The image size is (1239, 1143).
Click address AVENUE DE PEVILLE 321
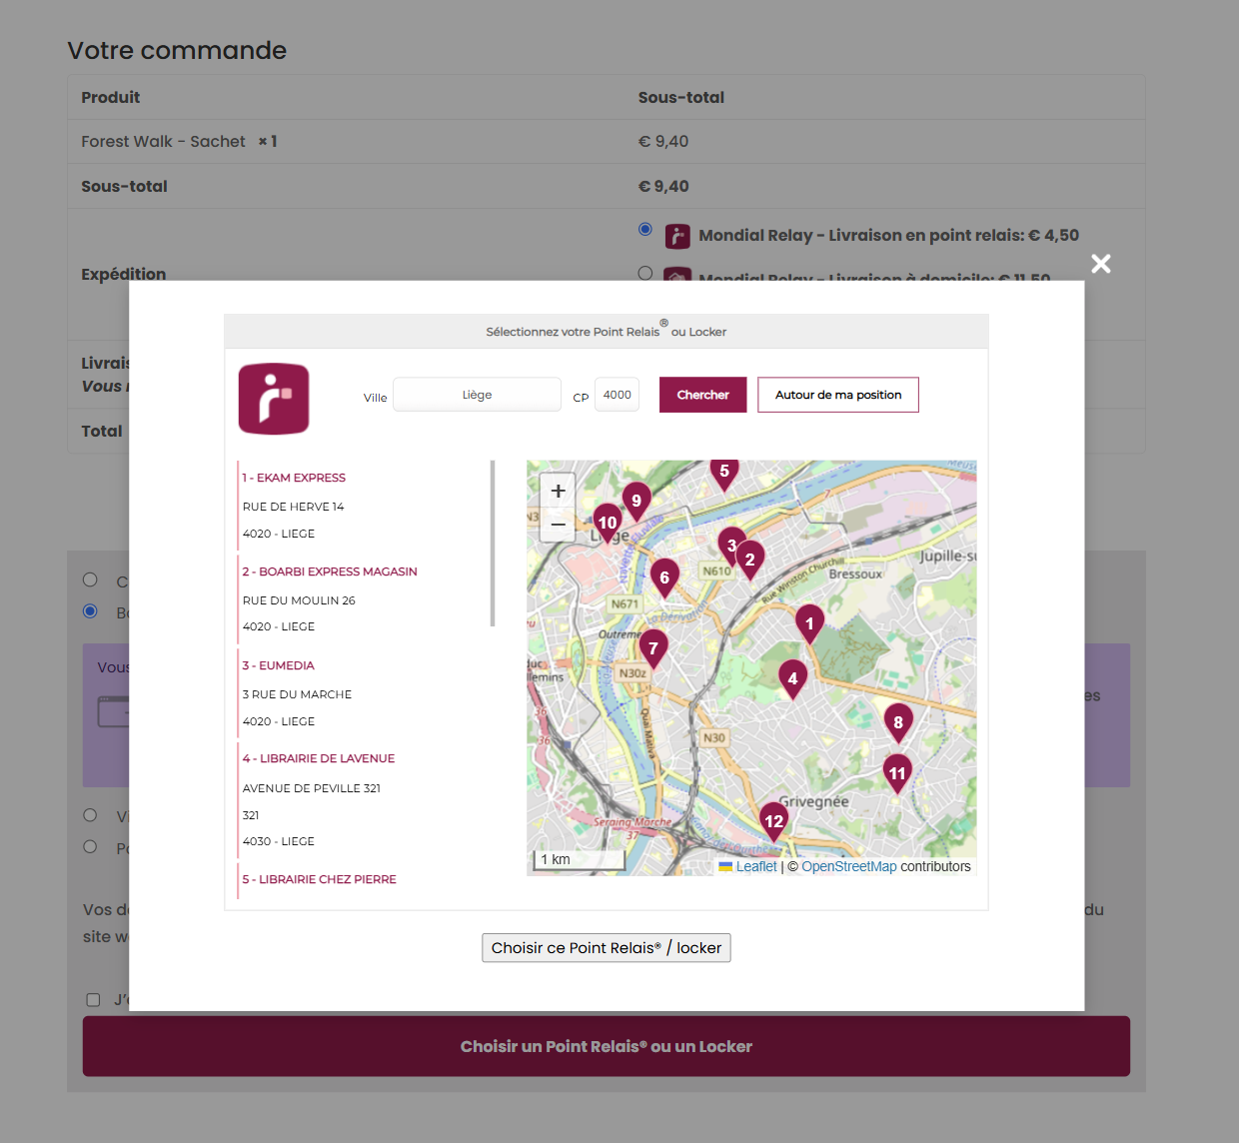(x=312, y=788)
